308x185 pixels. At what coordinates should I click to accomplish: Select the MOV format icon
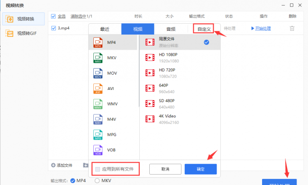pyautogui.click(x=98, y=73)
